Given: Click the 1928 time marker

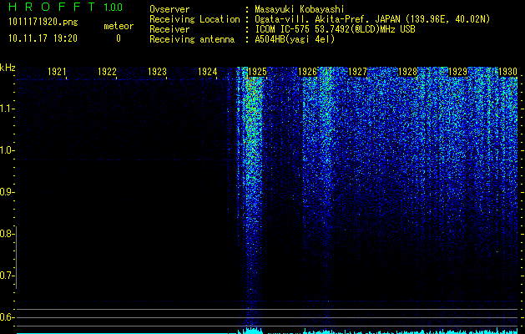Looking at the screenshot, I should [408, 72].
